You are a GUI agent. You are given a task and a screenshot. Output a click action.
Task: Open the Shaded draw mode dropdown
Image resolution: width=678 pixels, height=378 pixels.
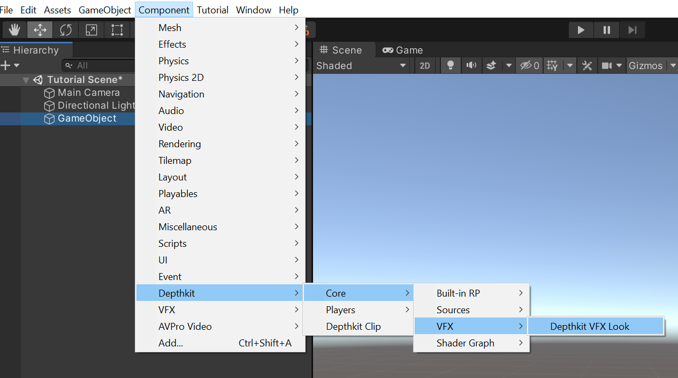click(361, 65)
